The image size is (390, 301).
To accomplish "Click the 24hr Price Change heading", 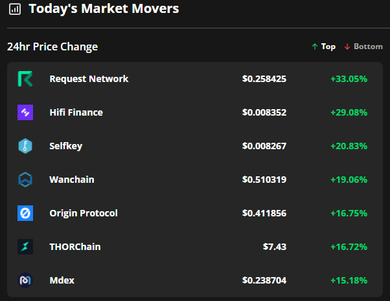I will [52, 47].
